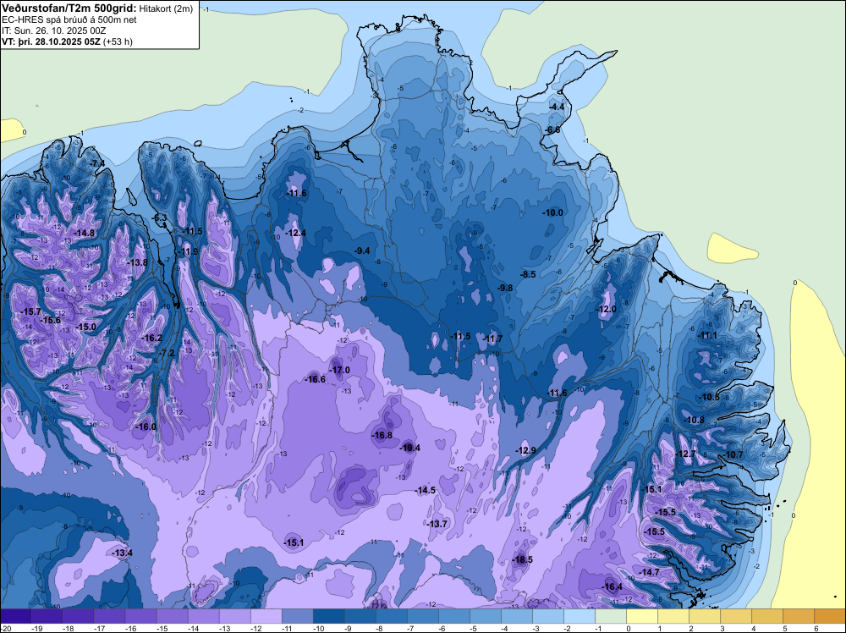Pick the orange legend swatch above label 6

tap(829, 616)
